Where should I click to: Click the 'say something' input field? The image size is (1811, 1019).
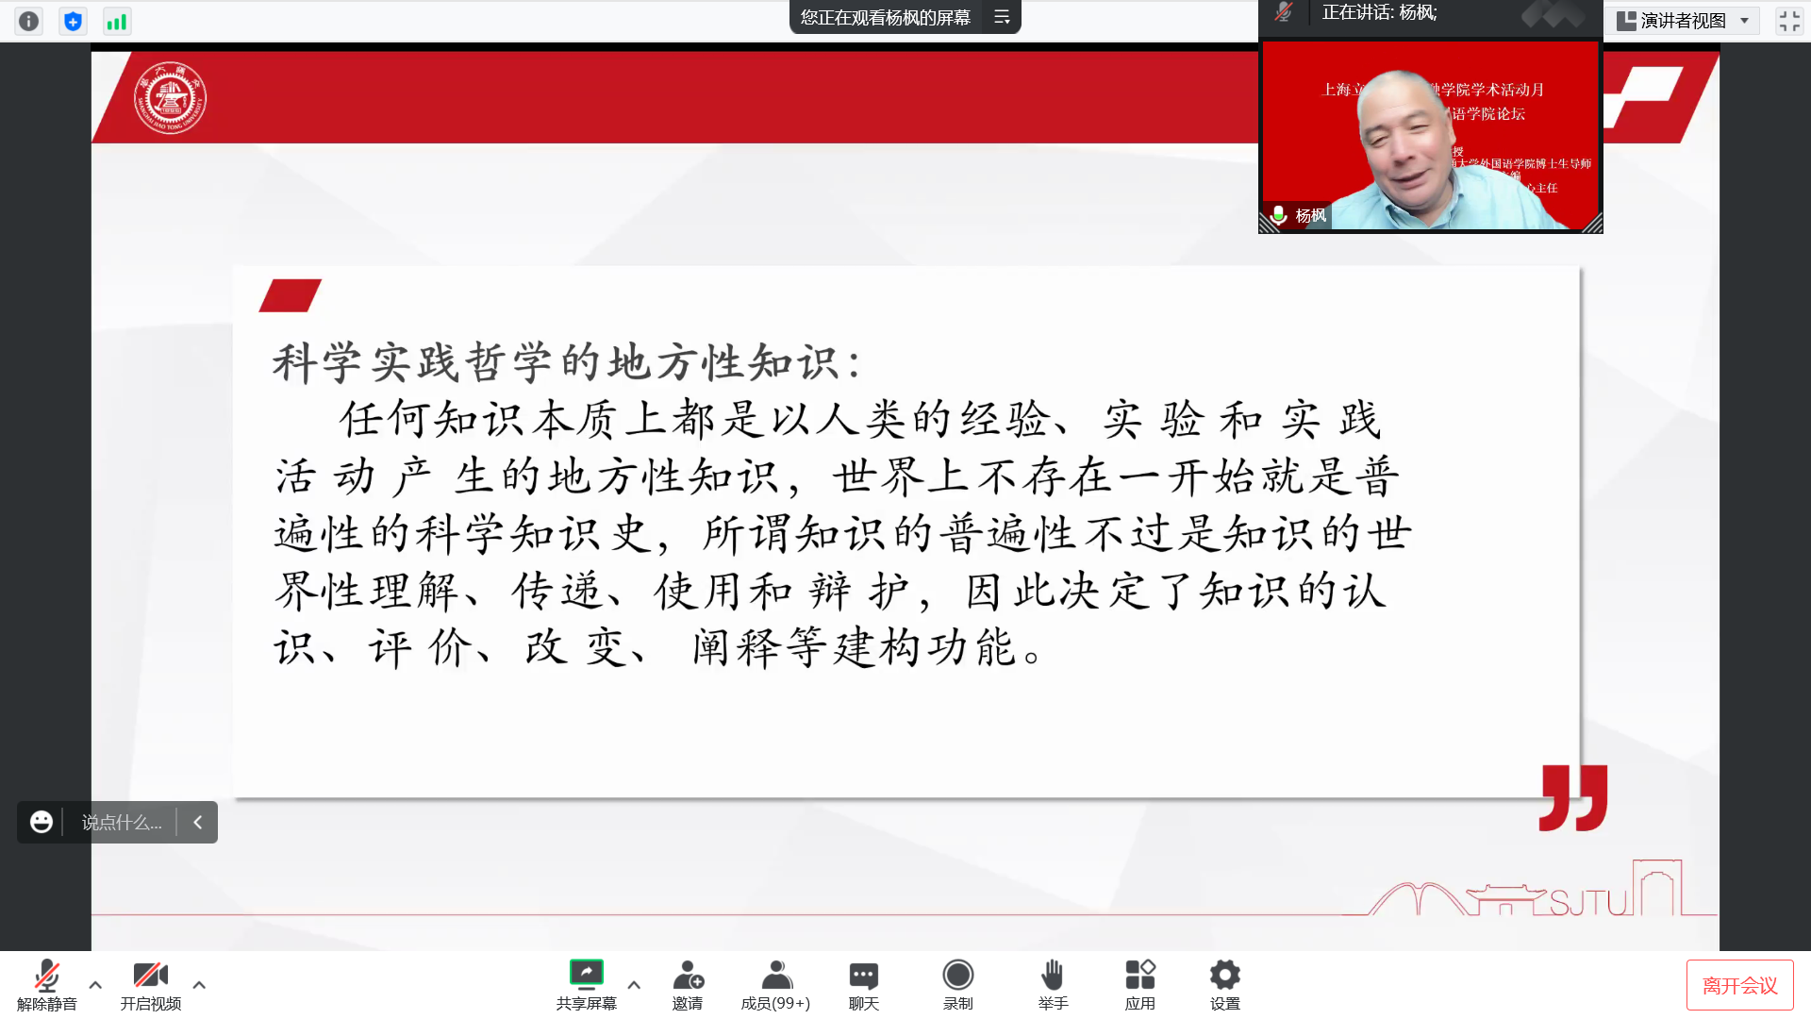(122, 822)
